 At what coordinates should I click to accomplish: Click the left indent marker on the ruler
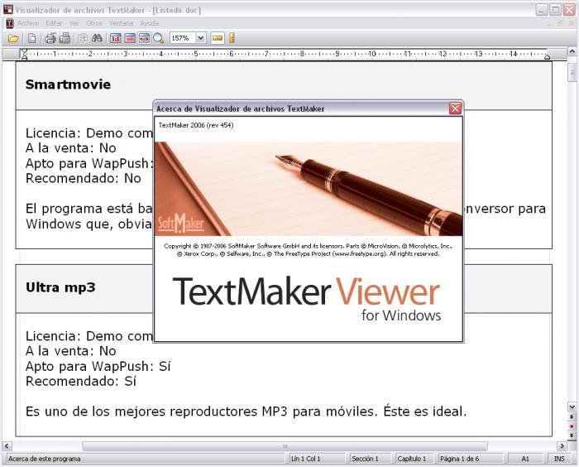(24, 55)
